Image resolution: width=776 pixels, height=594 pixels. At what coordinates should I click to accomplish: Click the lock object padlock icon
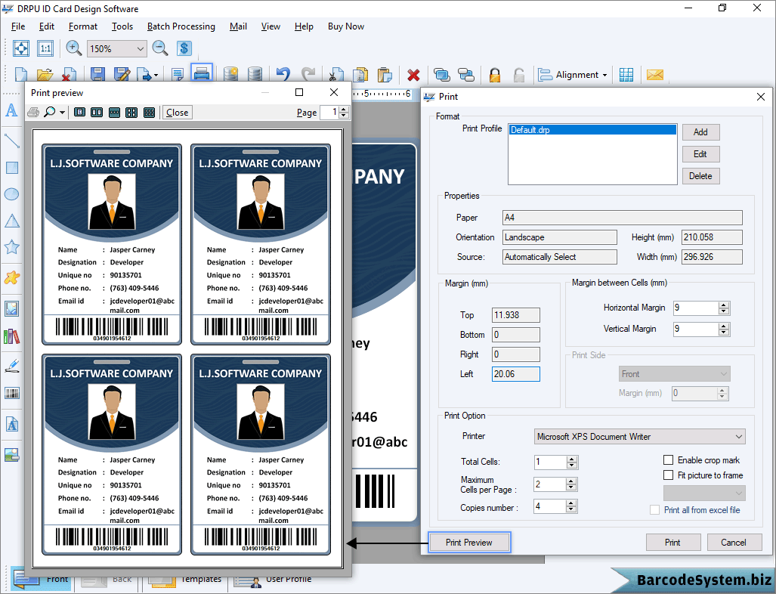(x=494, y=75)
